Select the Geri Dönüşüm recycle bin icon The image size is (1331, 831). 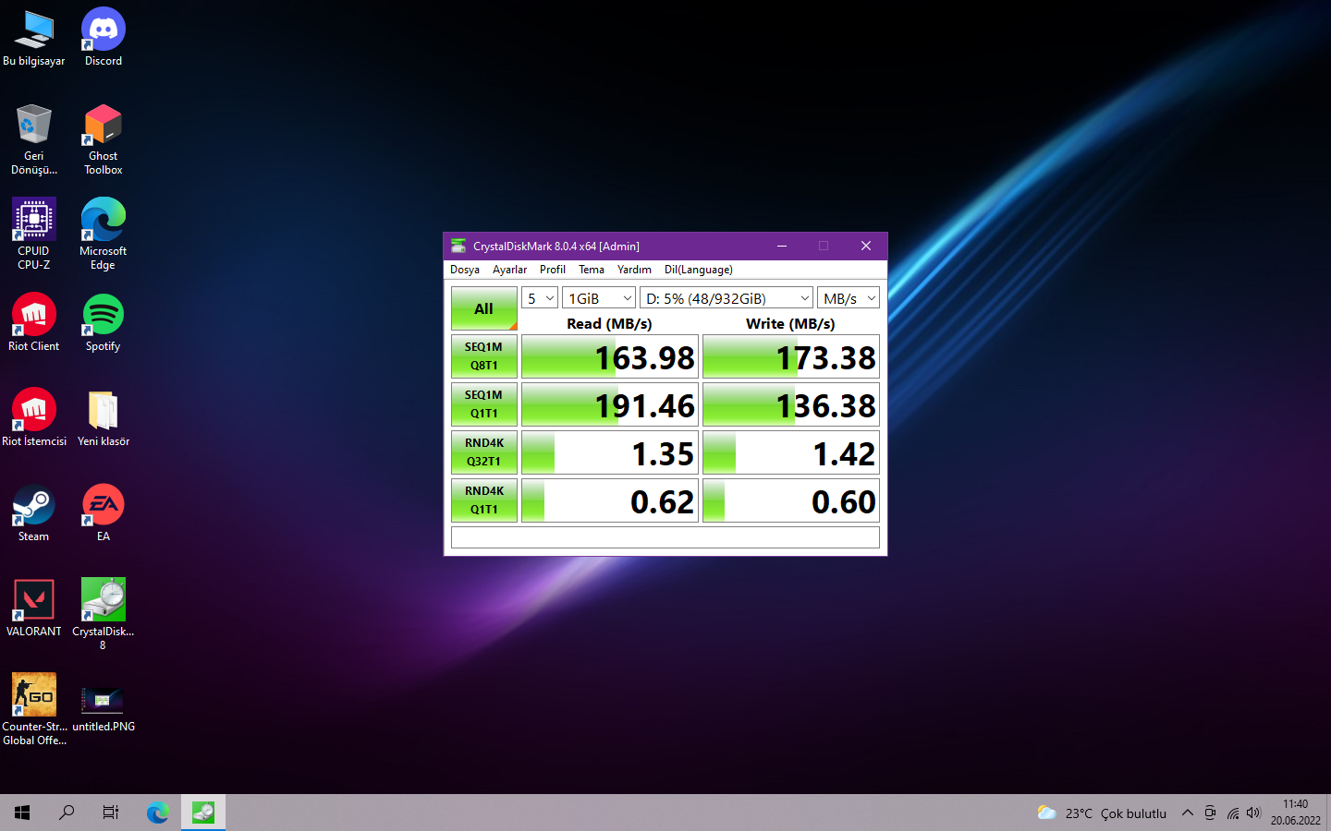pos(34,139)
